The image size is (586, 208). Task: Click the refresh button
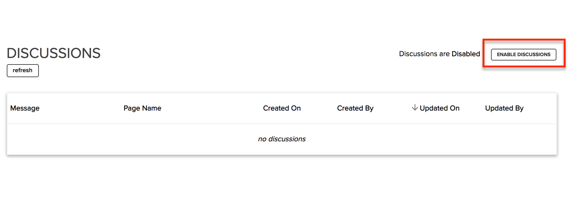tap(23, 71)
